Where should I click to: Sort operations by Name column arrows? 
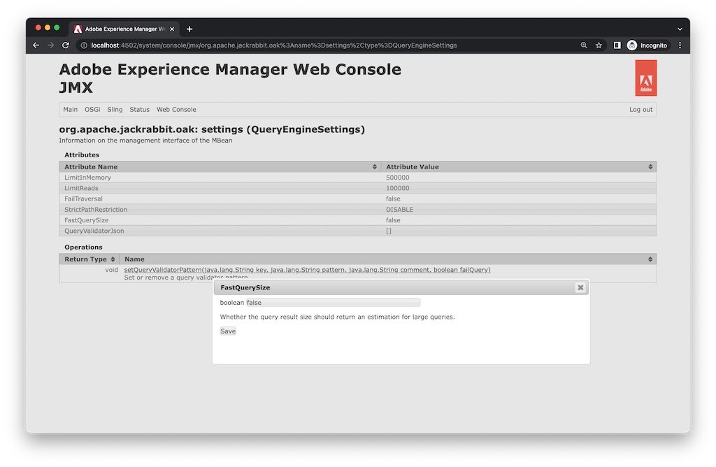coord(650,259)
